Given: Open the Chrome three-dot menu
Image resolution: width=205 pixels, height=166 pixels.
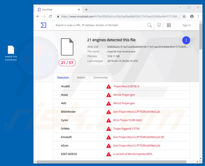Looking at the screenshot, I should [198, 16].
